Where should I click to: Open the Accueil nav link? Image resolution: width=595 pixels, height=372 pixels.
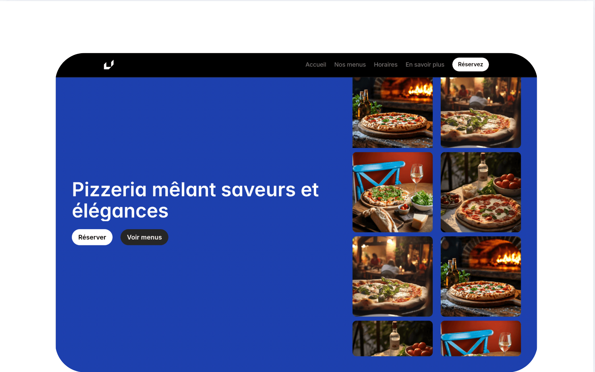click(x=316, y=65)
